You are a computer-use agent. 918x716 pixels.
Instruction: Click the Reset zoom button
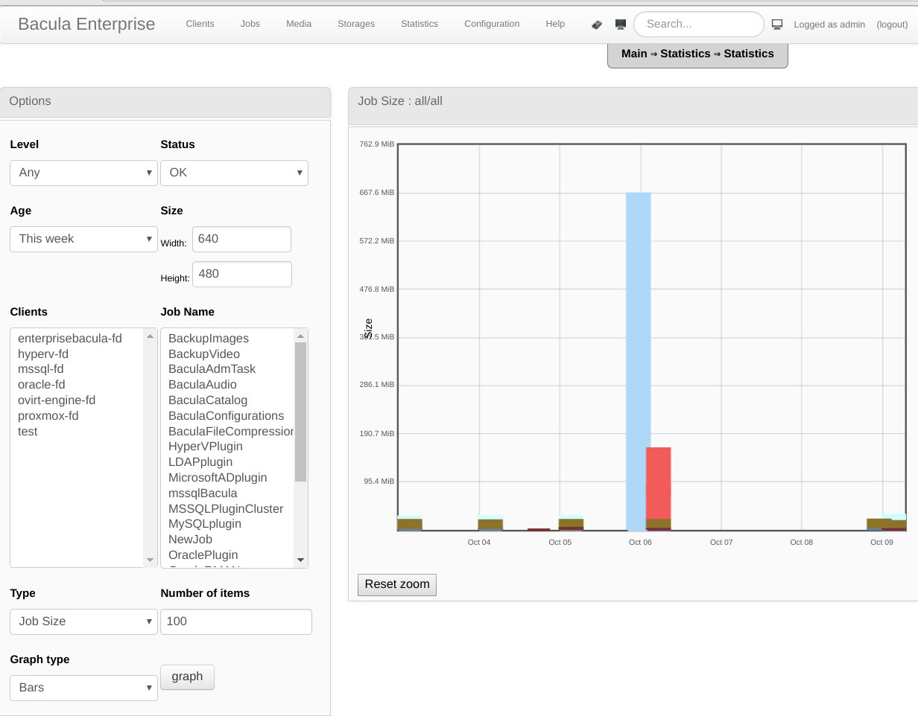coord(397,584)
